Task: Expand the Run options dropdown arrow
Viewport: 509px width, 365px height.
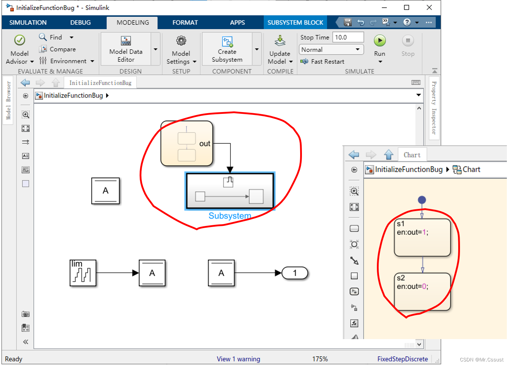Action: [x=380, y=62]
